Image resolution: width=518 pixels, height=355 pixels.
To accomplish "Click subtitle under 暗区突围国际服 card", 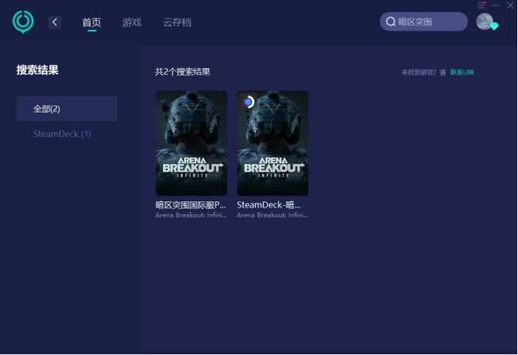I will pyautogui.click(x=191, y=215).
